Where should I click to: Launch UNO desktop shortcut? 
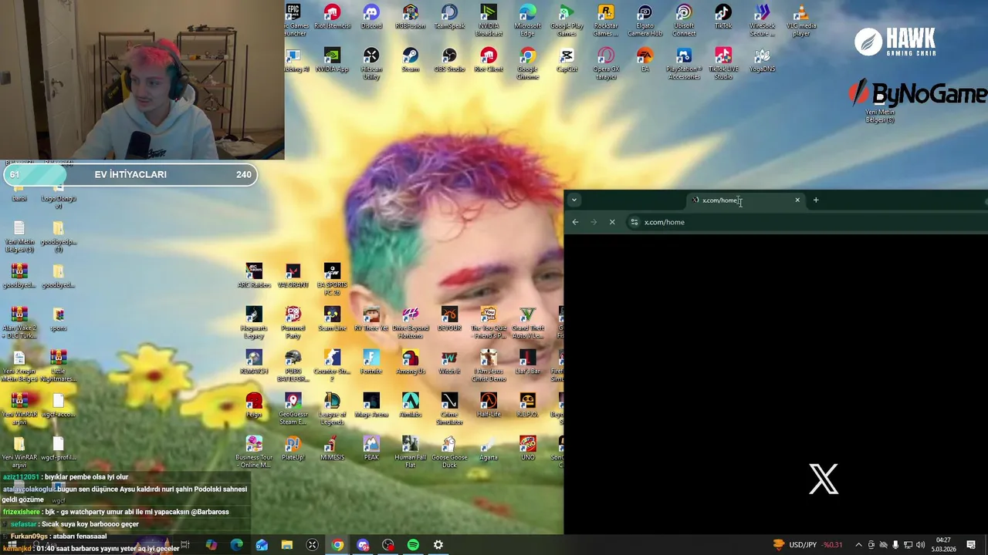(528, 449)
